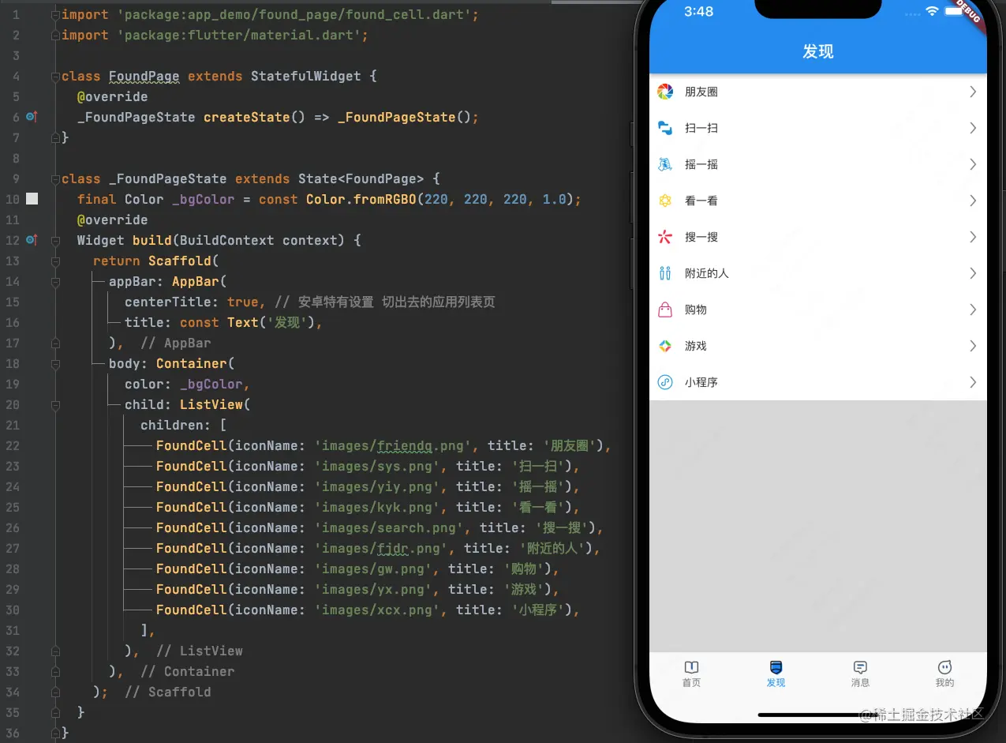
Task: Click the 附近的人 label in the phone list
Action: tap(707, 273)
